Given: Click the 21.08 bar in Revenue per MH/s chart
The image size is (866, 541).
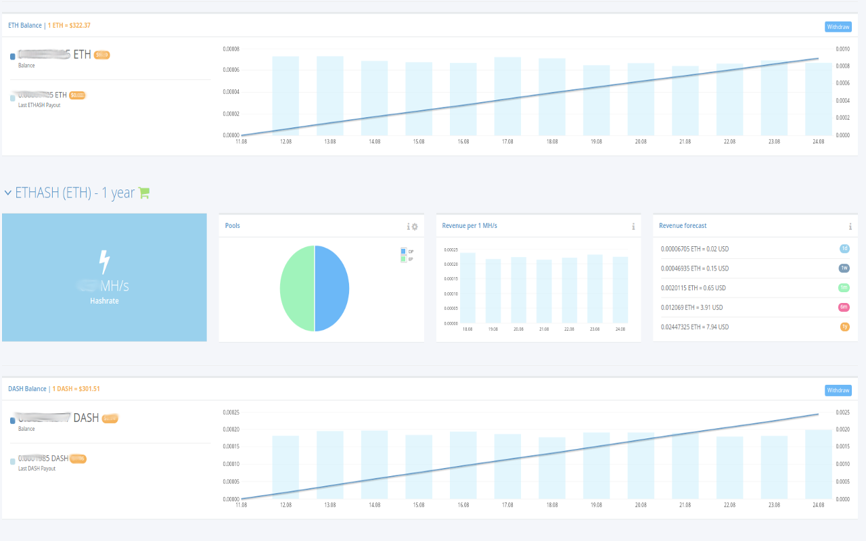Looking at the screenshot, I should click(544, 291).
